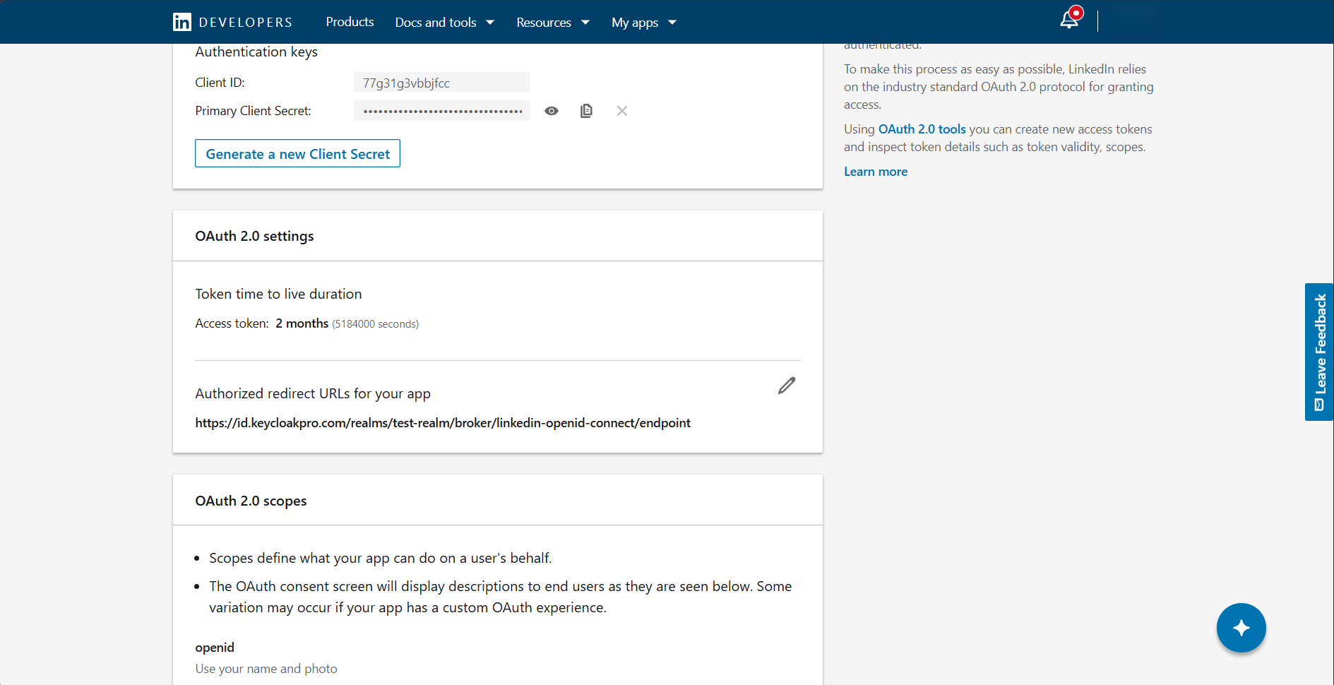Viewport: 1334px width, 685px height.
Task: Click the masked Primary Client Secret field
Action: (x=441, y=111)
